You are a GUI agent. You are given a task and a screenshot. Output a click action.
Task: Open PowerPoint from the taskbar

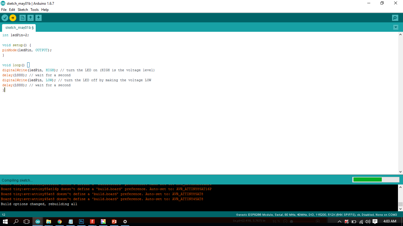pos(114,222)
